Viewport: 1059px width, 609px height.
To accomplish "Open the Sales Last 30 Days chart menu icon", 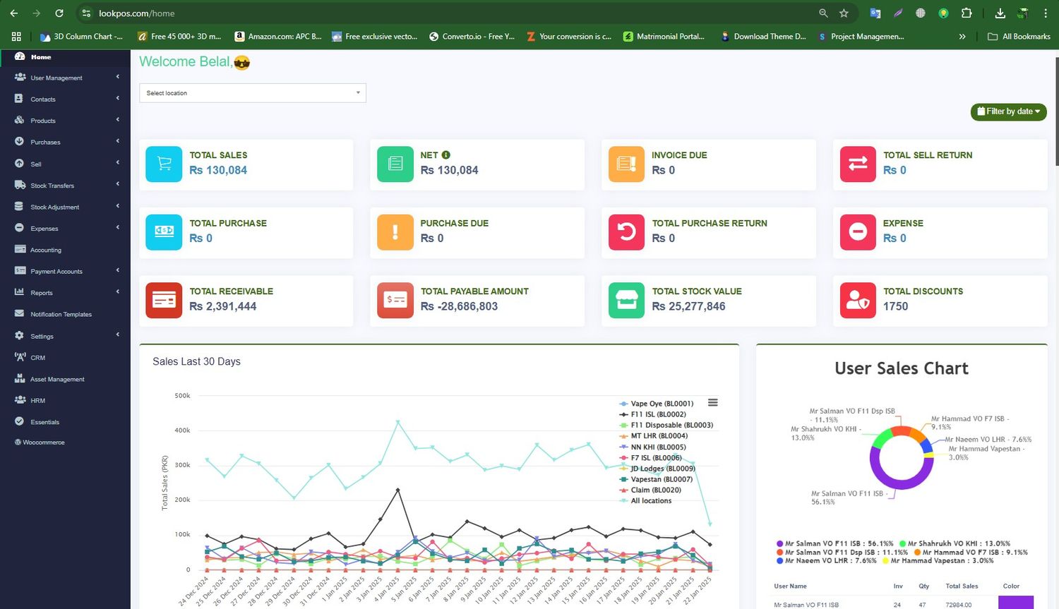I will tap(713, 402).
